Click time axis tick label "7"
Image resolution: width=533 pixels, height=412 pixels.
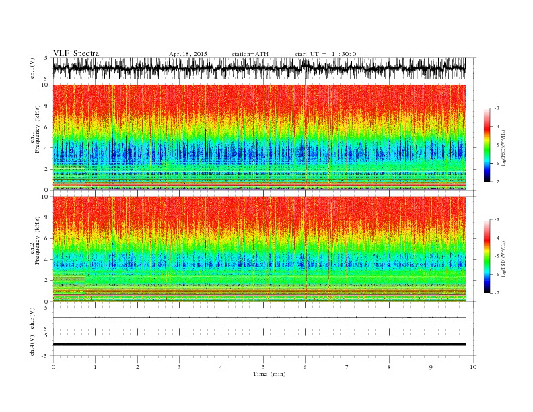pyautogui.click(x=347, y=367)
